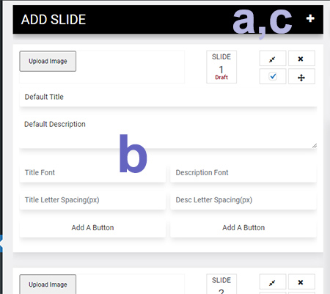
Task: Click the plus icon in Add Slide header
Action: tap(310, 18)
